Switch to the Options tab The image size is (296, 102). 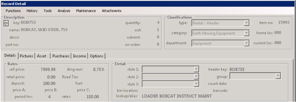pos(97,56)
